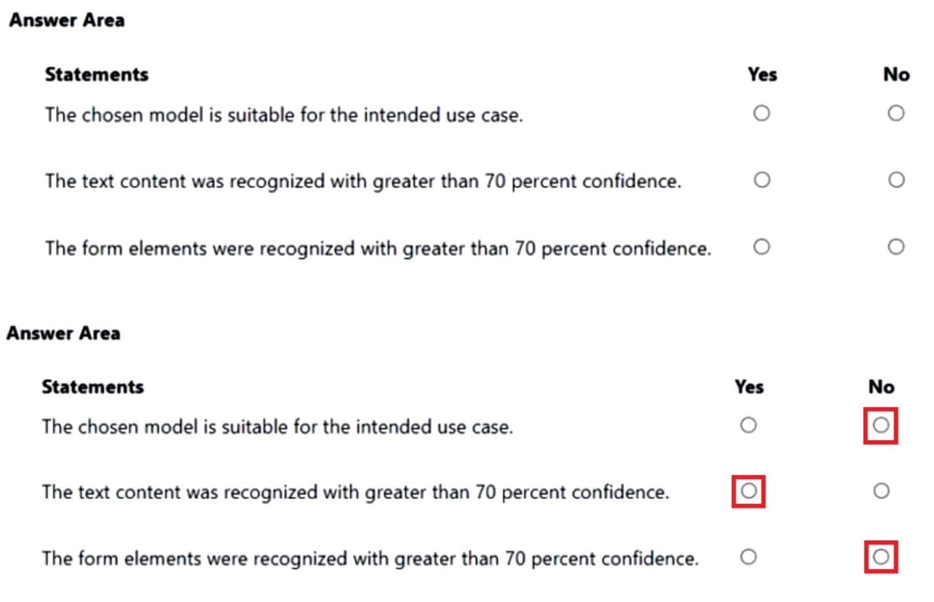This screenshot has width=934, height=602.
Task: Click the first Answer Area heading
Action: (x=66, y=20)
